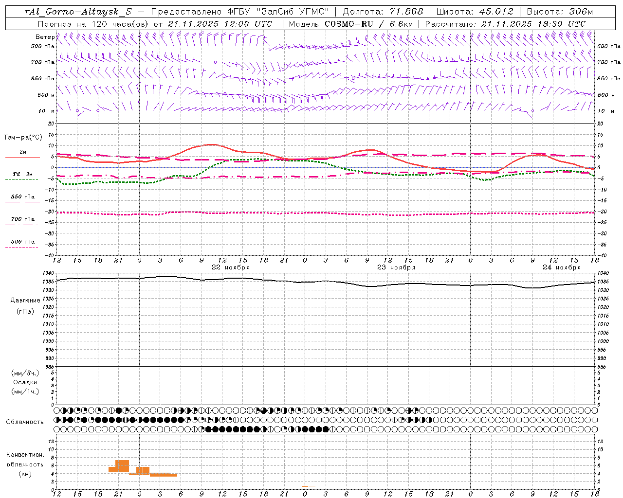Click the Осадки panel label

(x=25, y=382)
